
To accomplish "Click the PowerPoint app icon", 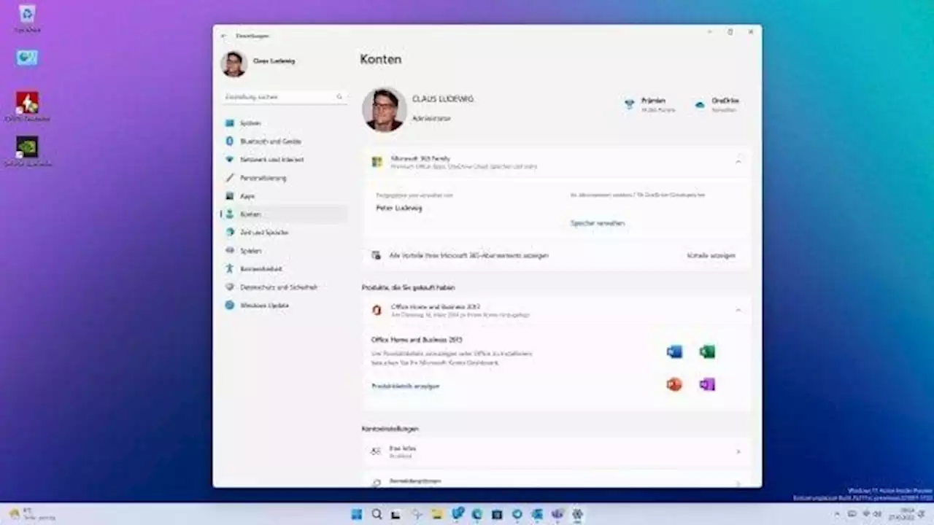I will click(x=674, y=384).
